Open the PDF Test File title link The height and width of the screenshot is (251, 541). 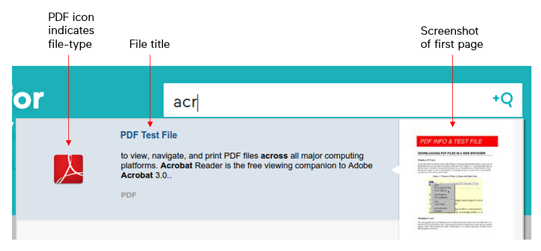coord(149,135)
